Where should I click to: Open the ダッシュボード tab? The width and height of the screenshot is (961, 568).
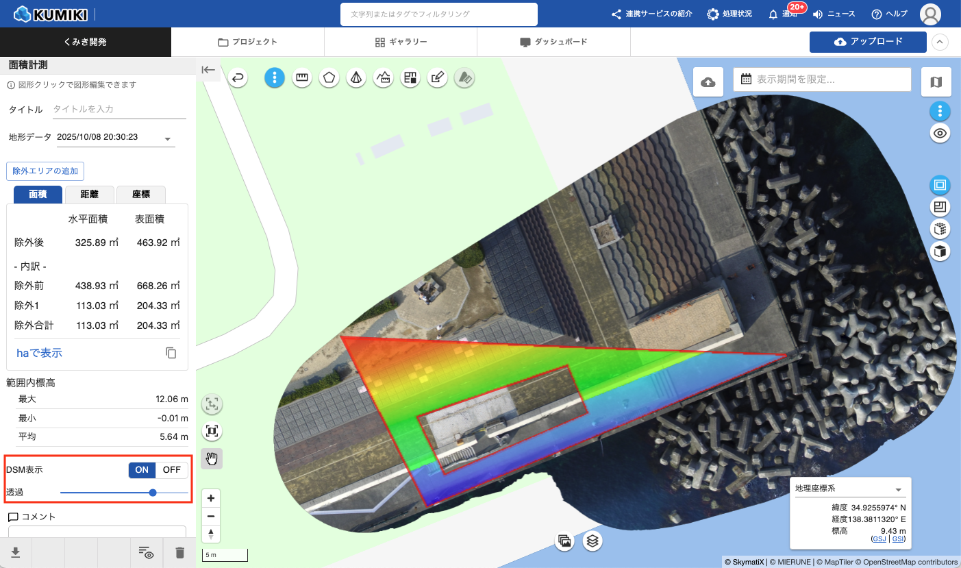(553, 42)
